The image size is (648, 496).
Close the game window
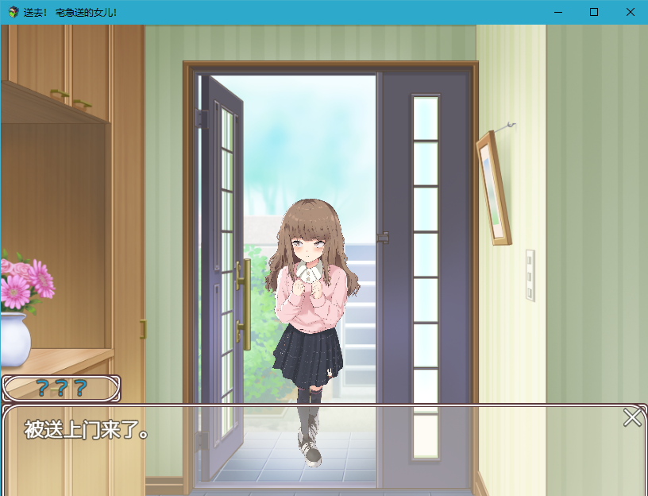pos(630,12)
